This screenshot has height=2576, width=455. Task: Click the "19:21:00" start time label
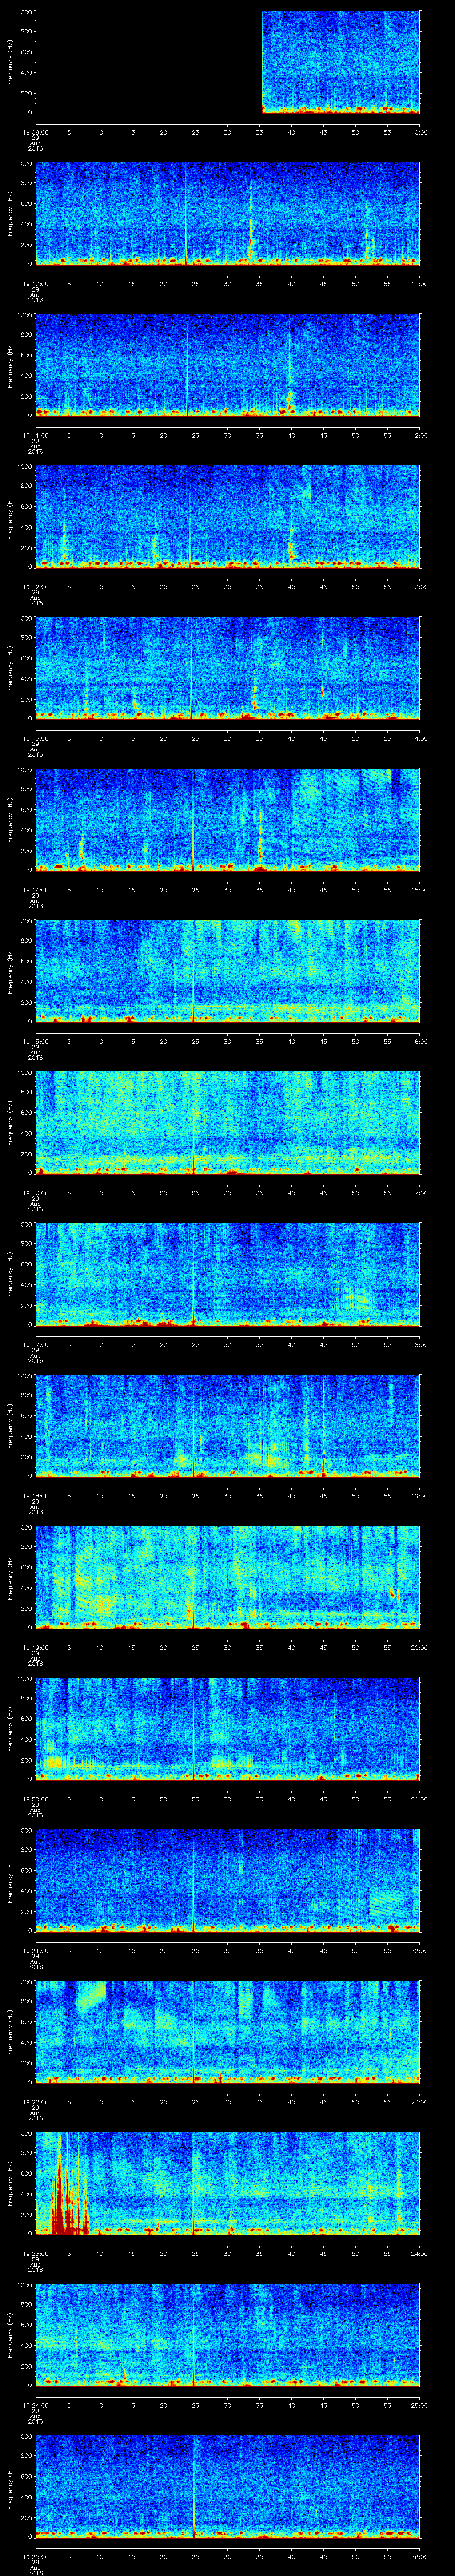coord(35,1950)
